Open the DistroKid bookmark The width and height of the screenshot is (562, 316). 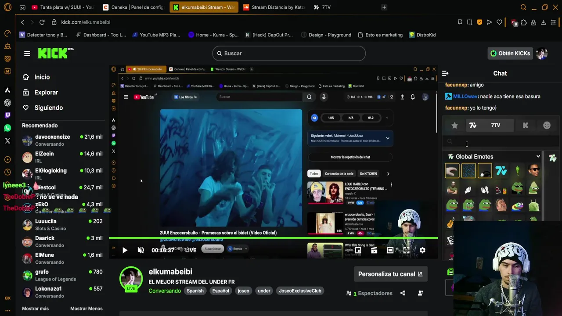422,35
